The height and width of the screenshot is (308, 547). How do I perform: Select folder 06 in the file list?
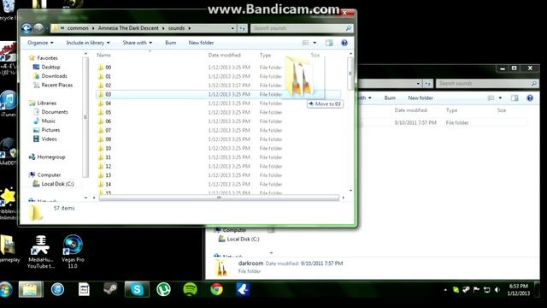click(109, 121)
